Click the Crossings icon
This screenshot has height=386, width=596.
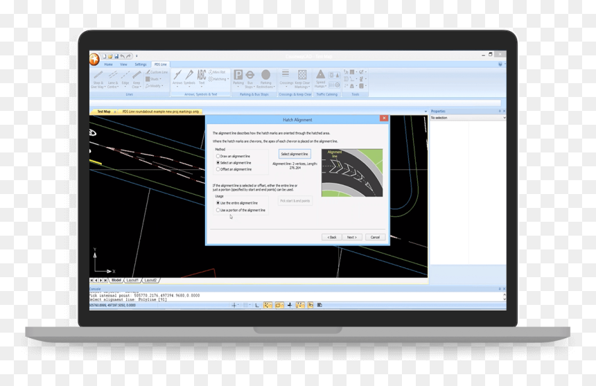pos(286,74)
